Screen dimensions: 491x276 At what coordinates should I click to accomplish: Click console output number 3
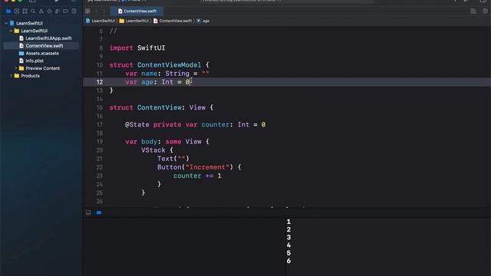(x=288, y=237)
